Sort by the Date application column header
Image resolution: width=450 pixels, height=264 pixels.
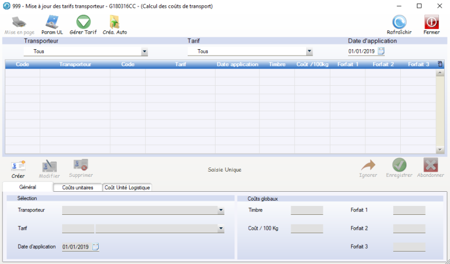pos(237,65)
